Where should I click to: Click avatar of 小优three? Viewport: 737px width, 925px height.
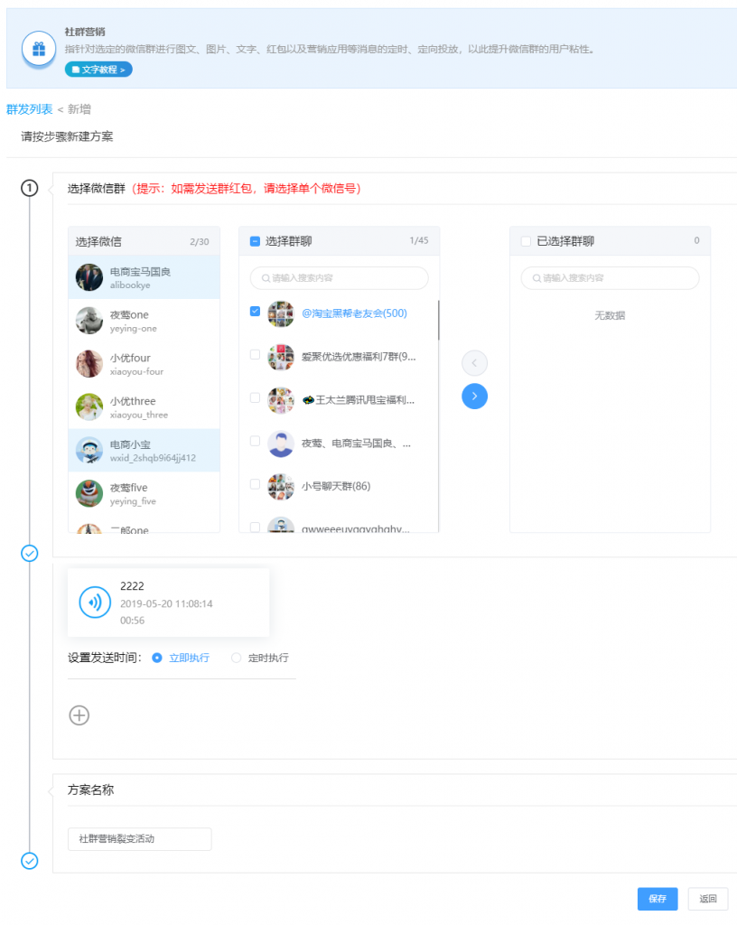89,407
